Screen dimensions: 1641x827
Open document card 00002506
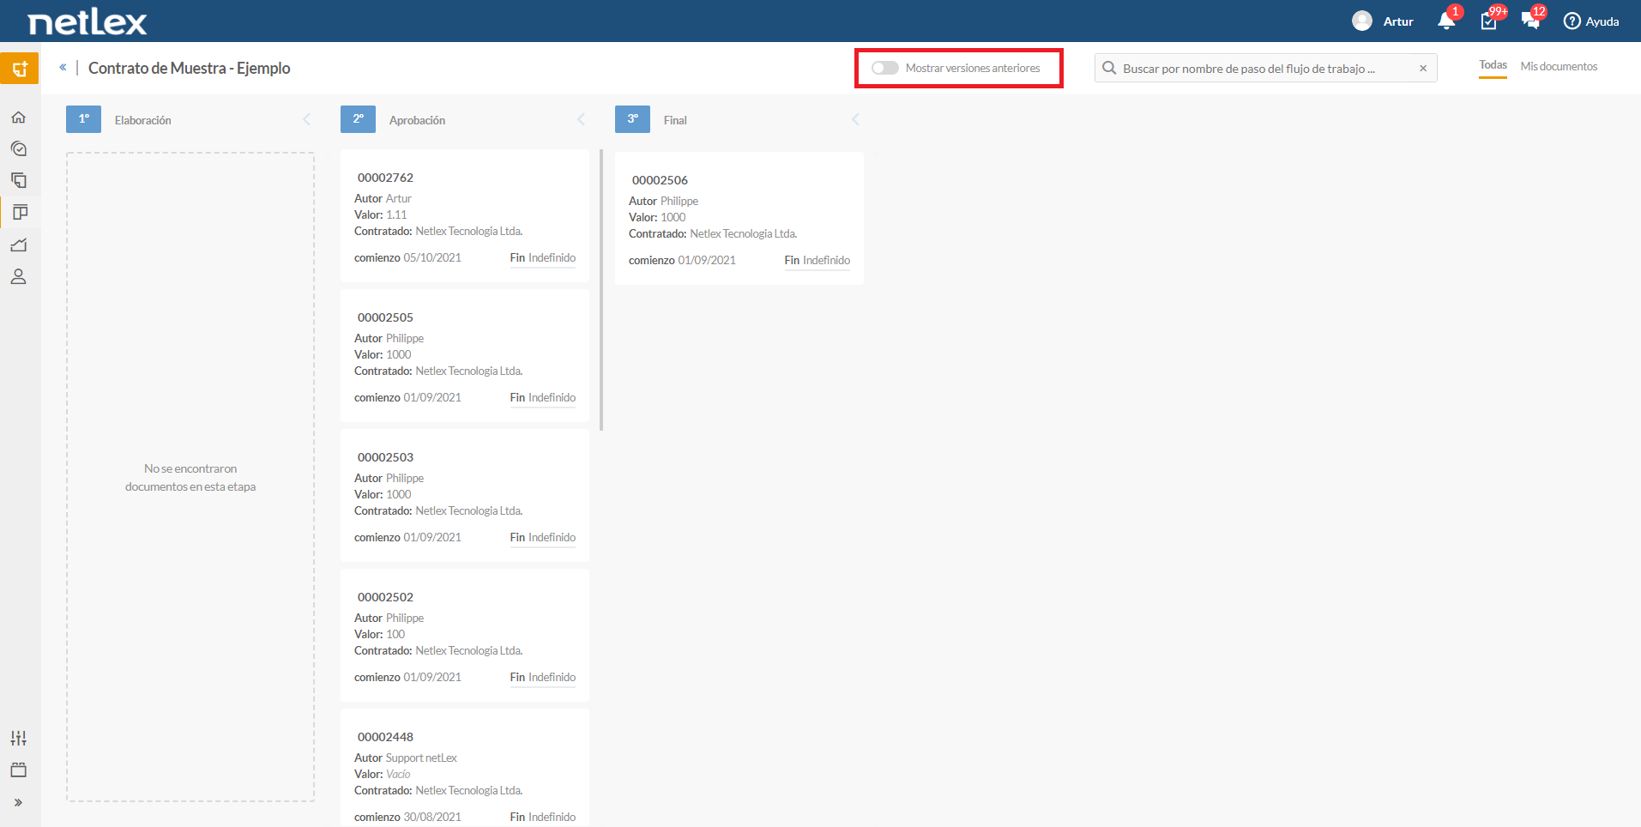pyautogui.click(x=739, y=219)
